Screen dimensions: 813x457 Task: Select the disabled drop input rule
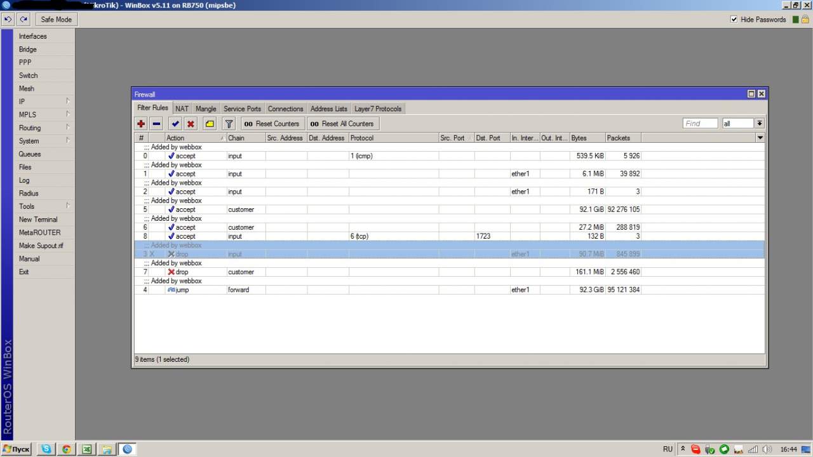pyautogui.click(x=449, y=254)
